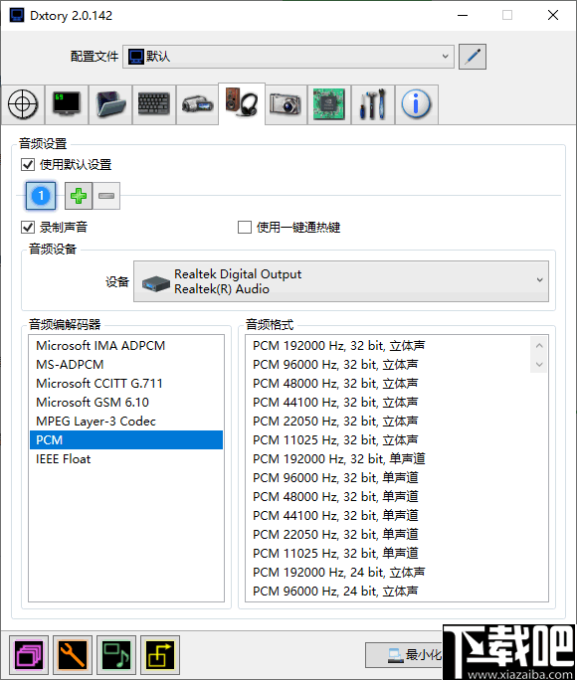The height and width of the screenshot is (680, 577).
Task: Select Microsoft GSM 6.10 codec
Action: click(126, 403)
